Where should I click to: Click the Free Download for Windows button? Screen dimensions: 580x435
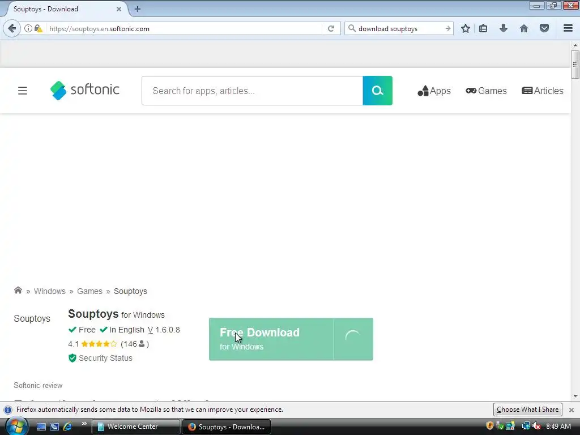click(271, 339)
